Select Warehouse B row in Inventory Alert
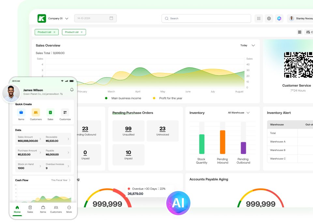The image size is (313, 222). tap(290, 150)
